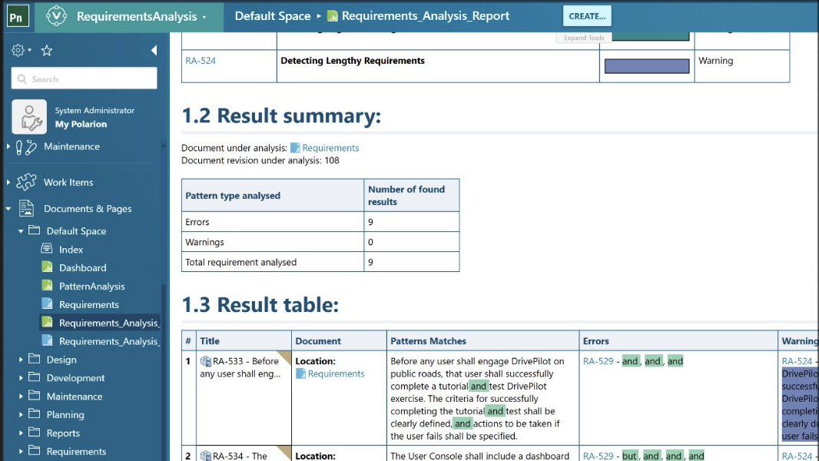Click the Work Items puzzle icon
Viewport: 819px width, 461px height.
(26, 182)
